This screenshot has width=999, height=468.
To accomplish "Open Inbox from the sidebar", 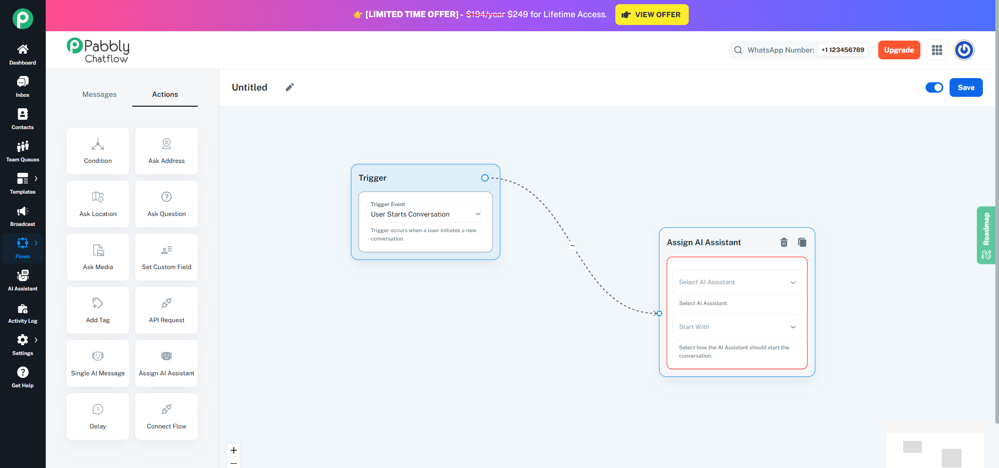I will (x=22, y=86).
